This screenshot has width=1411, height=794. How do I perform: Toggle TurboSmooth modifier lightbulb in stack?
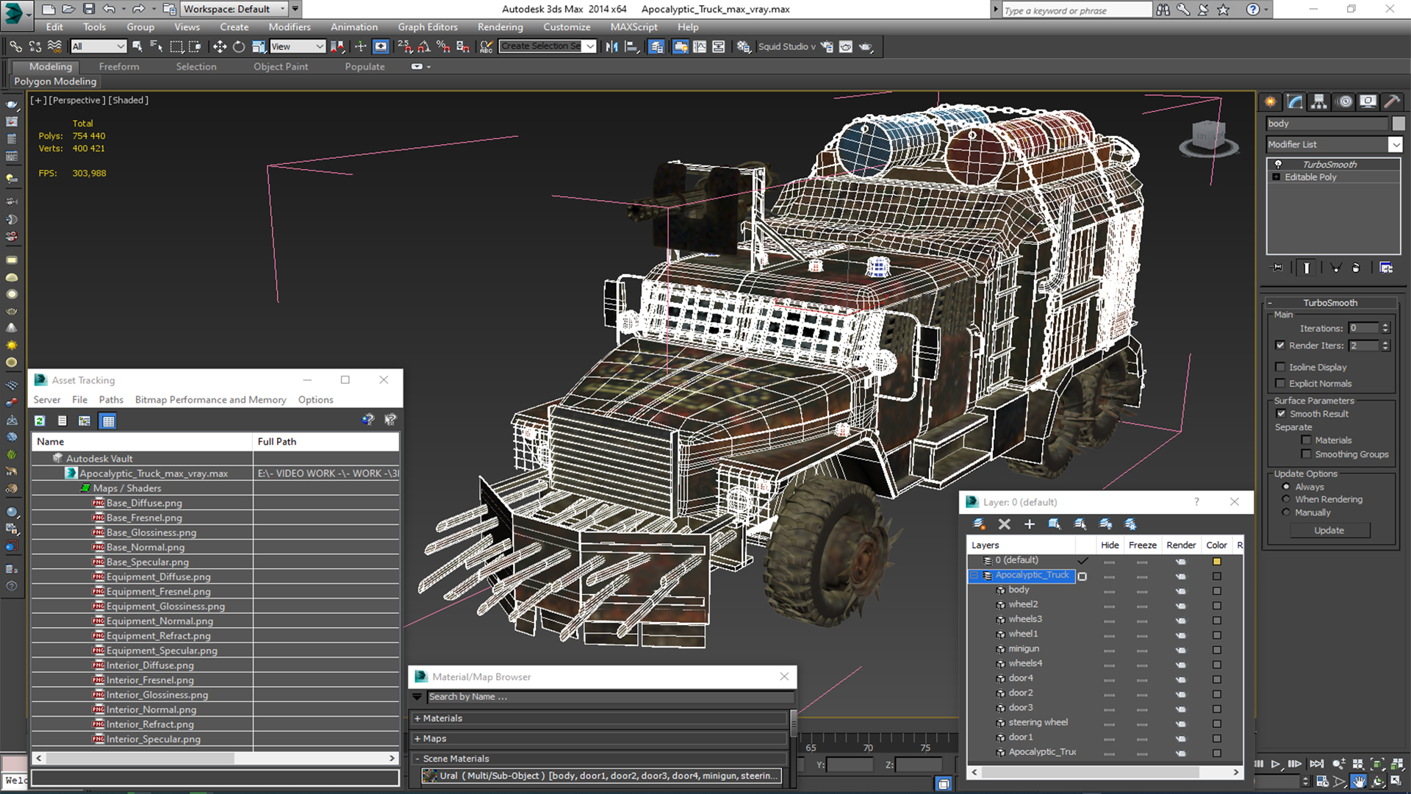pos(1278,164)
